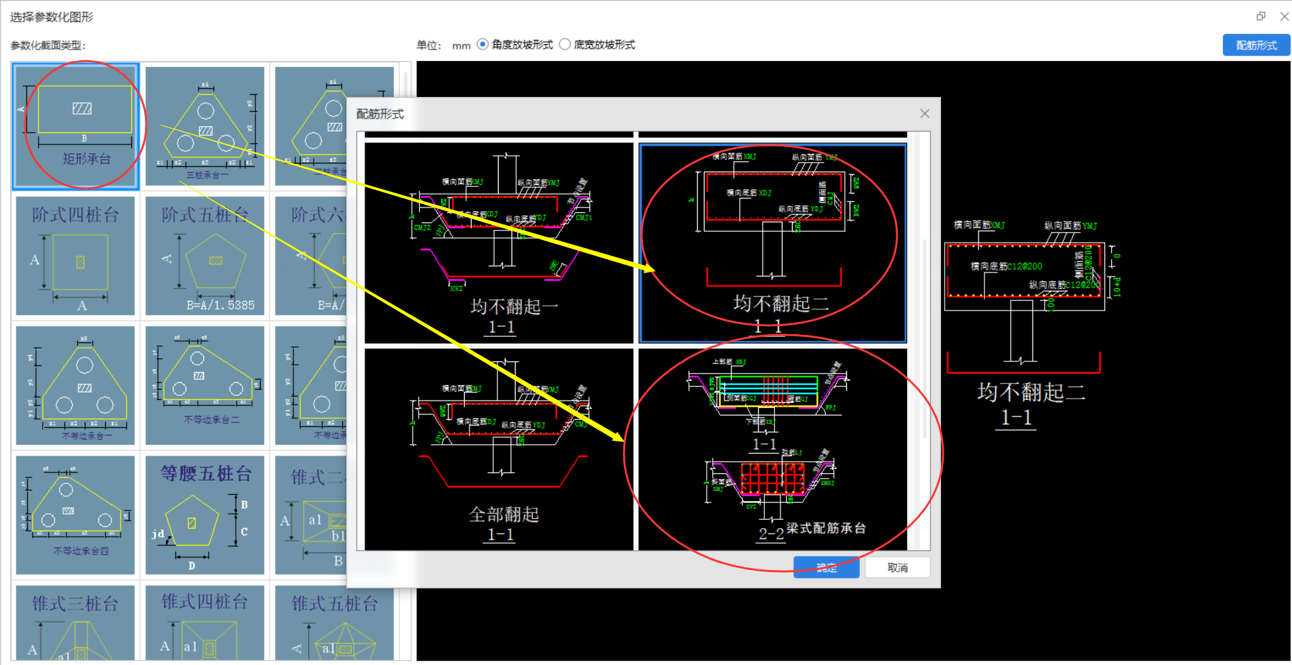This screenshot has height=665, width=1292.
Task: Select 梁式配筋承台 reinforcement form
Action: point(773,449)
